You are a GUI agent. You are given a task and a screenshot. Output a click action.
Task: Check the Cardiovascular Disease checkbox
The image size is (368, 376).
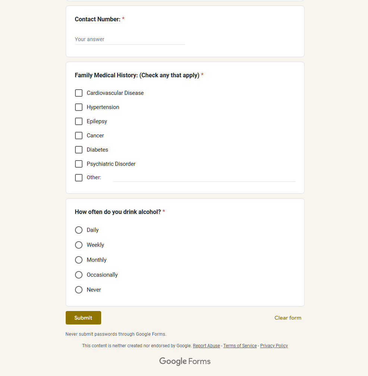[79, 93]
